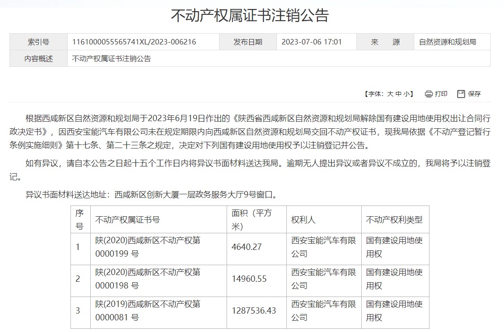
Task: Click the paragraph starting 根据西咸新区自然资源
Action: [x=250, y=132]
